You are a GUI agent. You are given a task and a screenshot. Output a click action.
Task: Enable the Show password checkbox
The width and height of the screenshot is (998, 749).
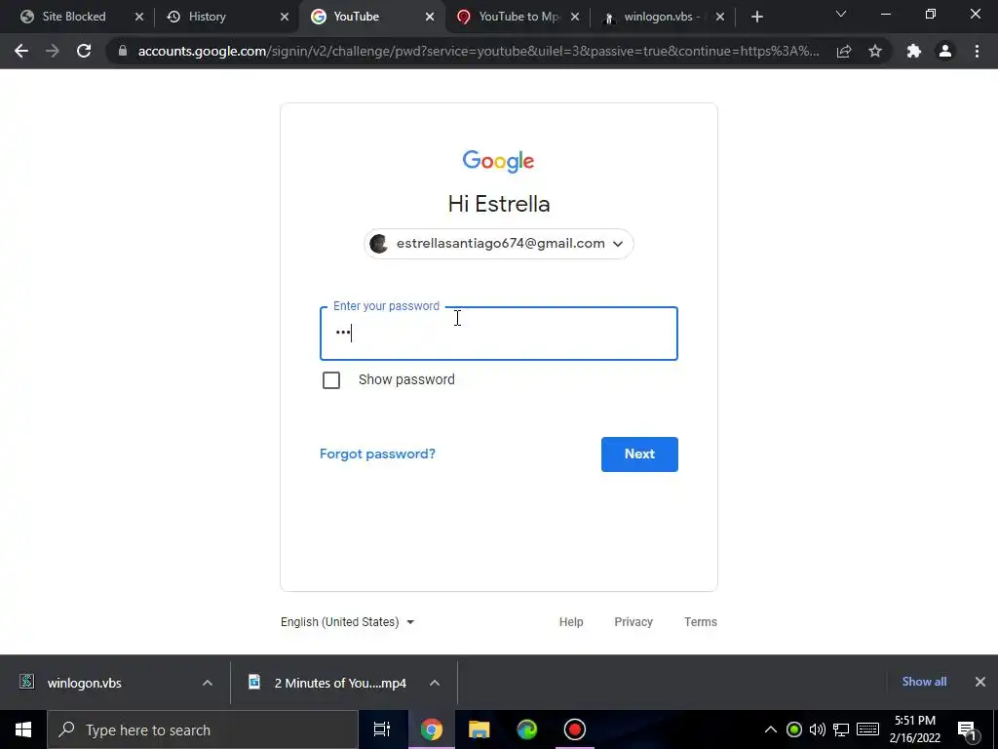click(x=331, y=380)
